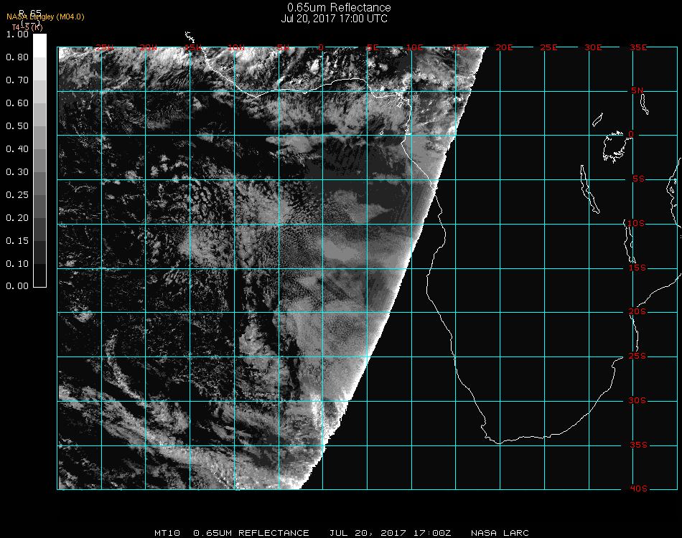Click the 20W longitude label

click(x=149, y=47)
